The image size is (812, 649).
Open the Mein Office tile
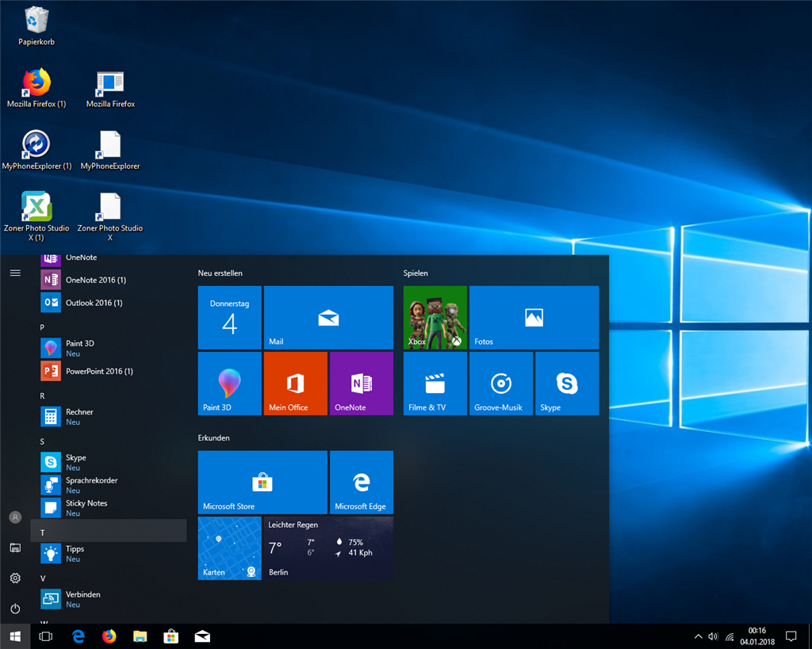296,384
